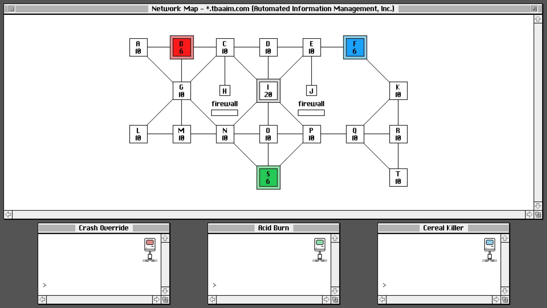Select the red node B
The image size is (547, 308).
tap(182, 47)
